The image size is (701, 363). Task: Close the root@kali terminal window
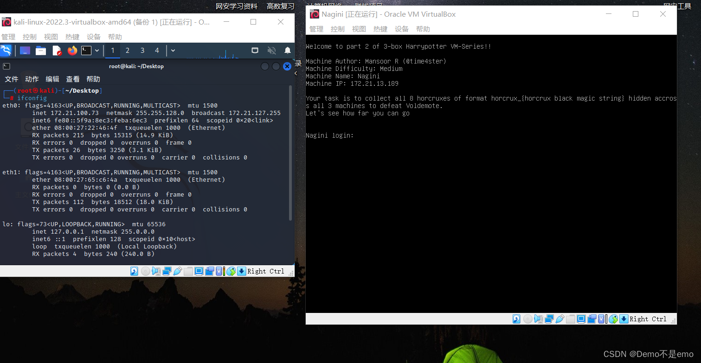pyautogui.click(x=287, y=66)
